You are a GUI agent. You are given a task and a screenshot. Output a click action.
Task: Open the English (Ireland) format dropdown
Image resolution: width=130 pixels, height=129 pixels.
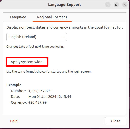pyautogui.click(x=36, y=37)
